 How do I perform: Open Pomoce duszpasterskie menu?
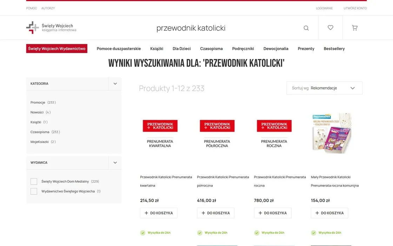[x=119, y=48]
